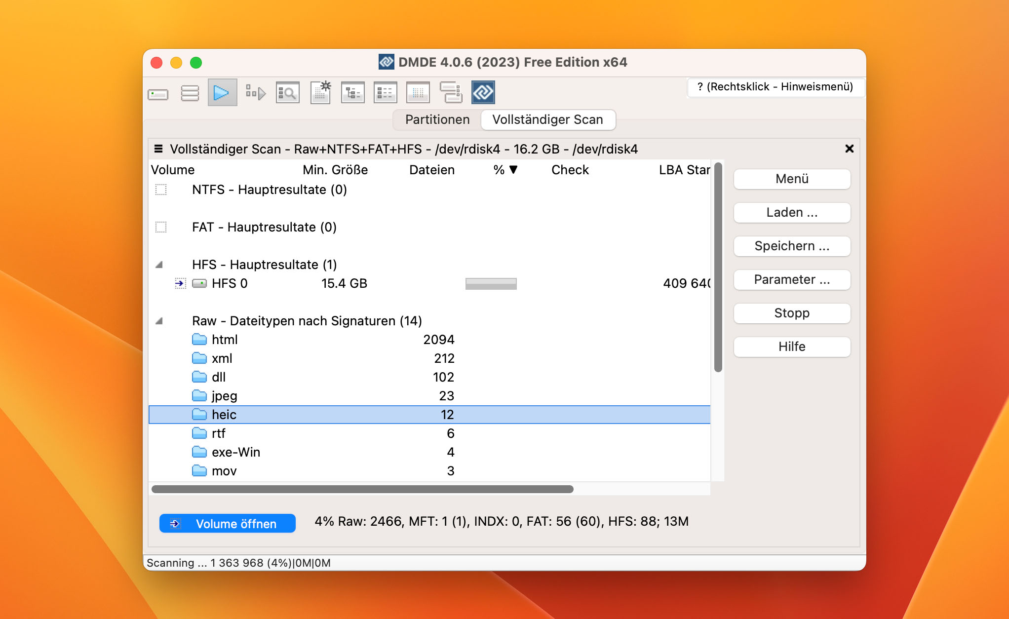Screen dimensions: 1009x619
Task: Collapse the Raw Dateitypen nach Signaturen group
Action: pyautogui.click(x=159, y=321)
